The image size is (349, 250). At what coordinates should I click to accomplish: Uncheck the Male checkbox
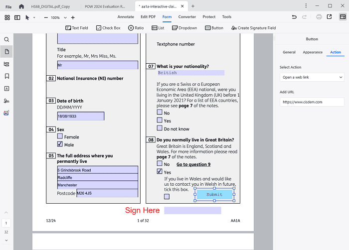[60, 144]
